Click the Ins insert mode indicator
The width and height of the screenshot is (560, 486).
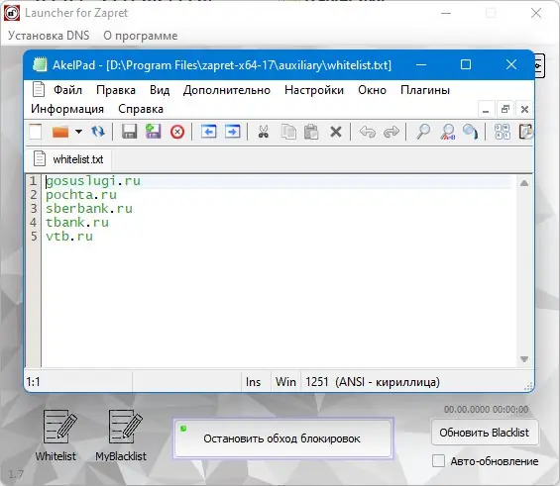[253, 382]
